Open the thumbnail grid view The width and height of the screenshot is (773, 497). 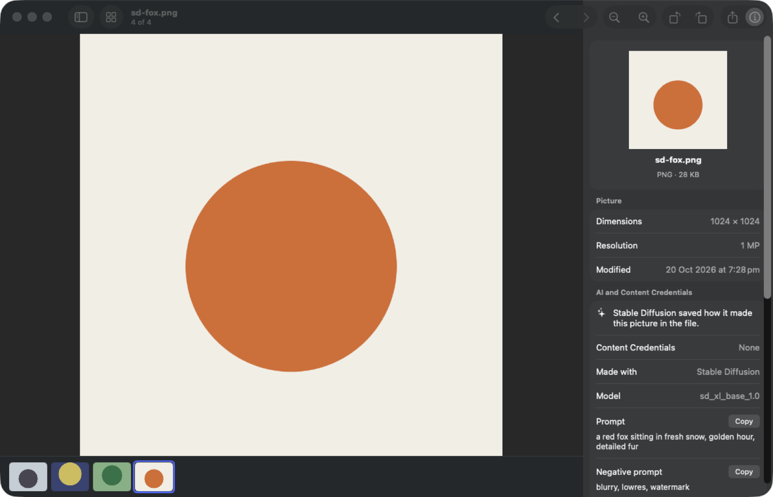click(111, 17)
